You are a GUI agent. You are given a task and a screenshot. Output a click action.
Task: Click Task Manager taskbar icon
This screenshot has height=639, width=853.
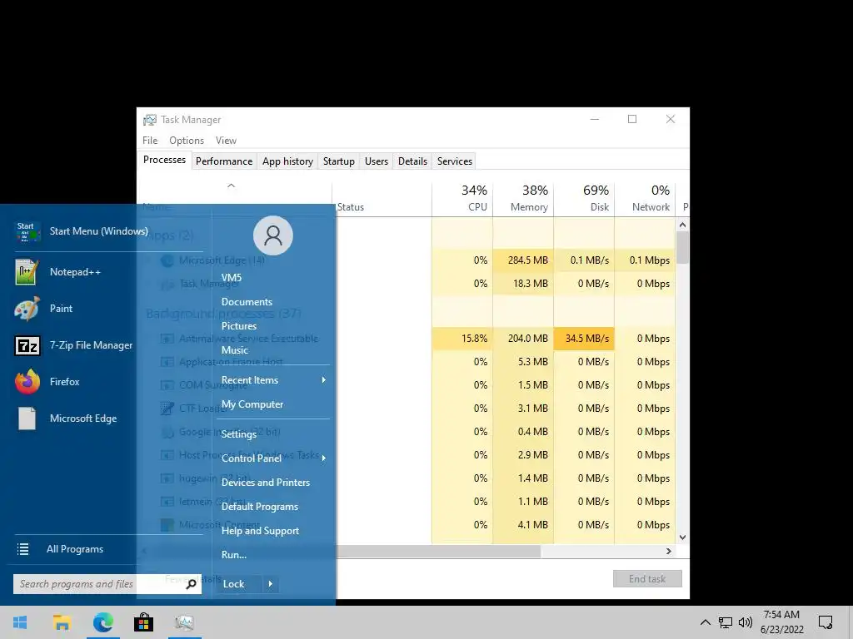pos(184,622)
